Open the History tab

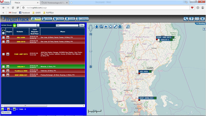click(x=47, y=19)
